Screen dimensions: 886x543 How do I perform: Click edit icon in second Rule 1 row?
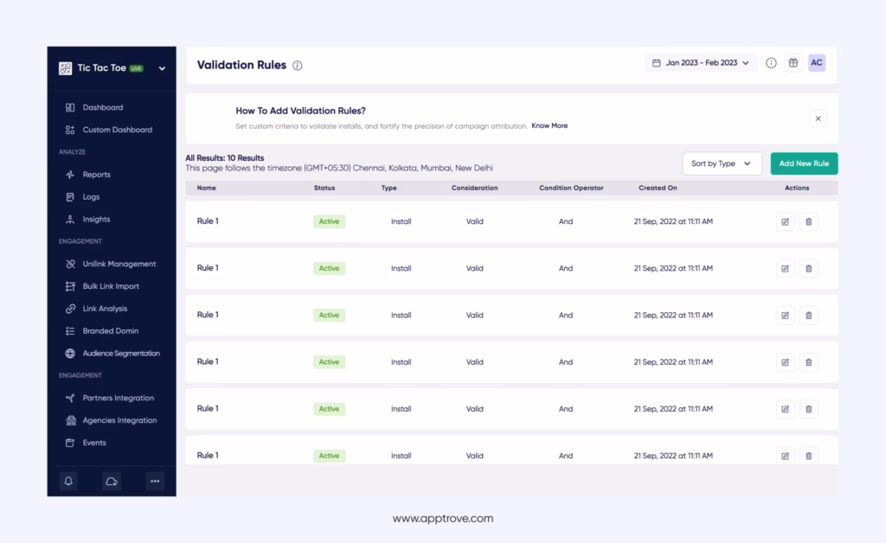coord(786,269)
